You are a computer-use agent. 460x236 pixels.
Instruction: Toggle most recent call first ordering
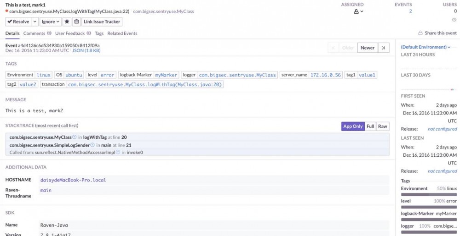click(57, 126)
